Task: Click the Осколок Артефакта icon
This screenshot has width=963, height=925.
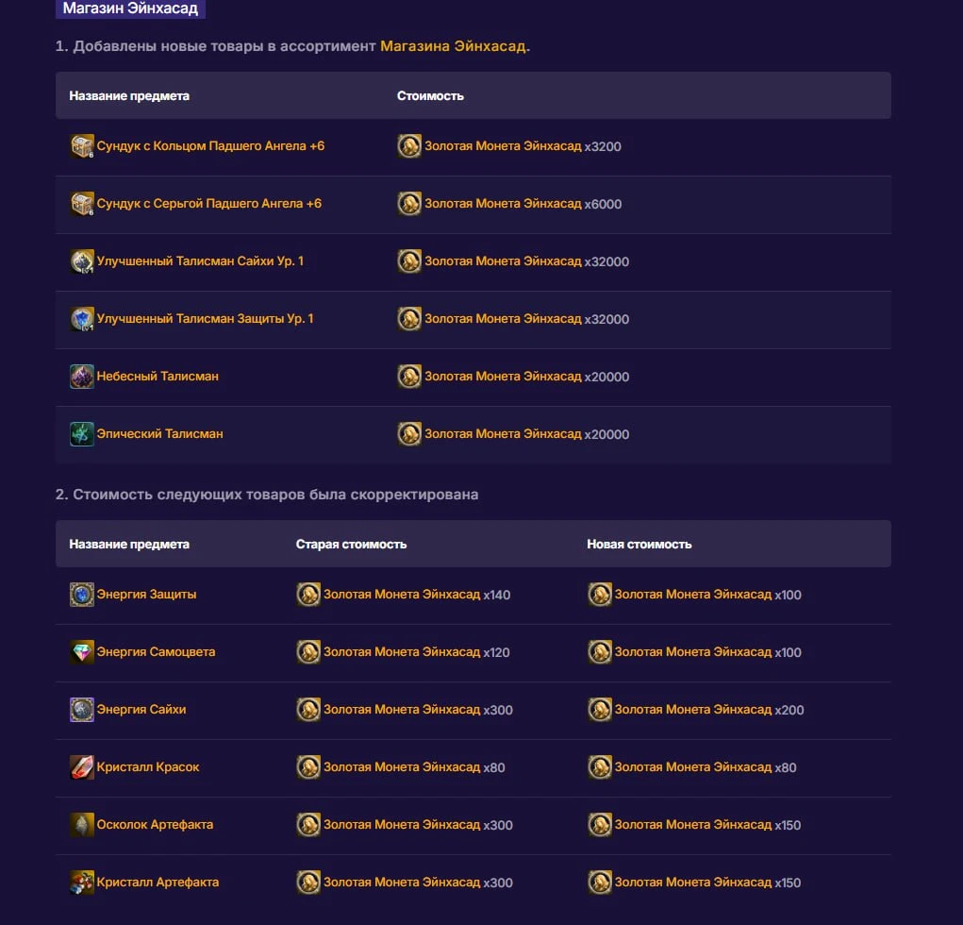Action: tap(82, 825)
